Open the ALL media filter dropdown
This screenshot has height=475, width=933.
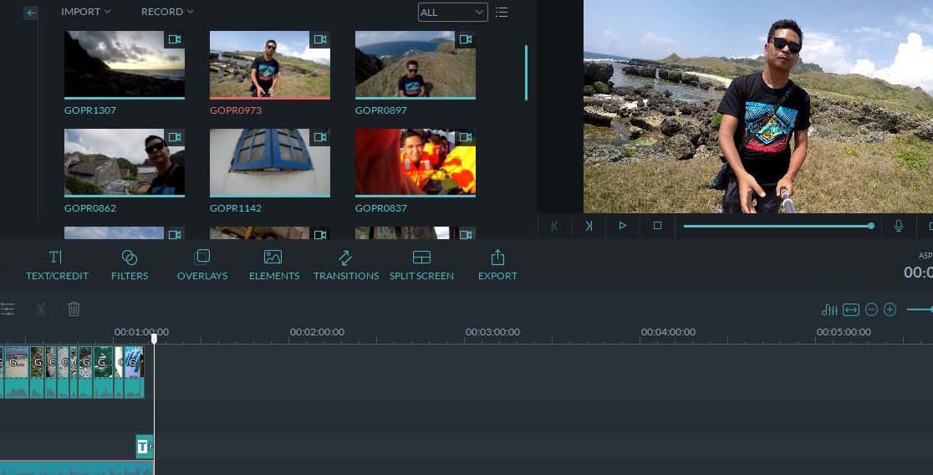452,13
